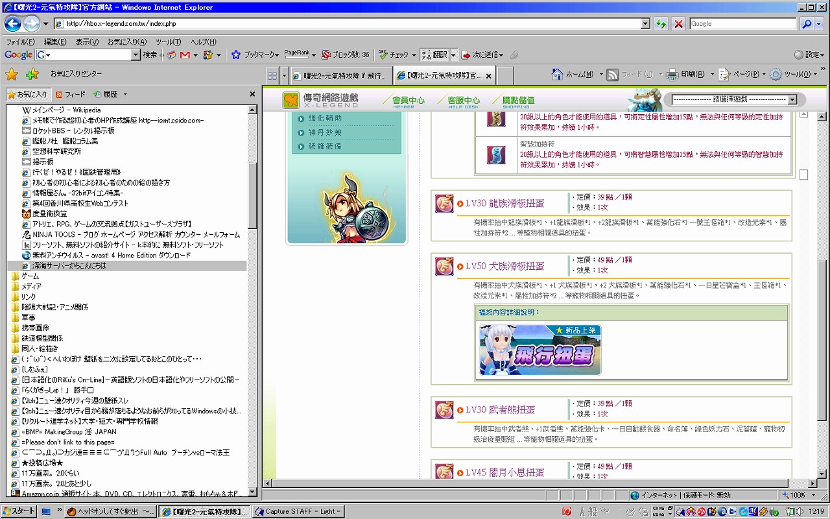
Task: Click the LV30 武者熊扭蛋 item icon
Action: tap(444, 410)
